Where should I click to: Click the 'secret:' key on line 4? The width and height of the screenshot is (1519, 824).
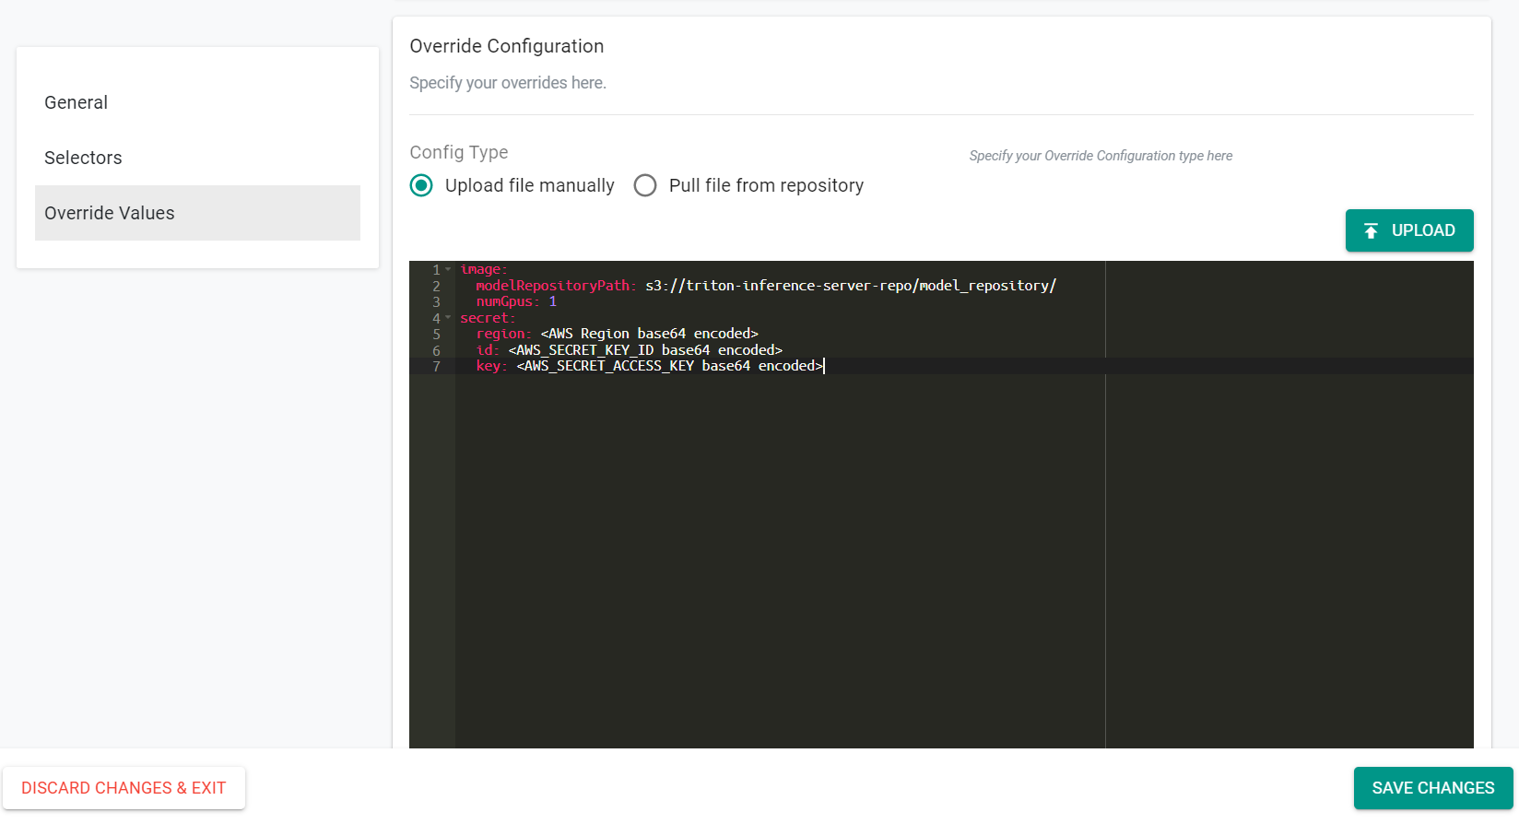(488, 318)
